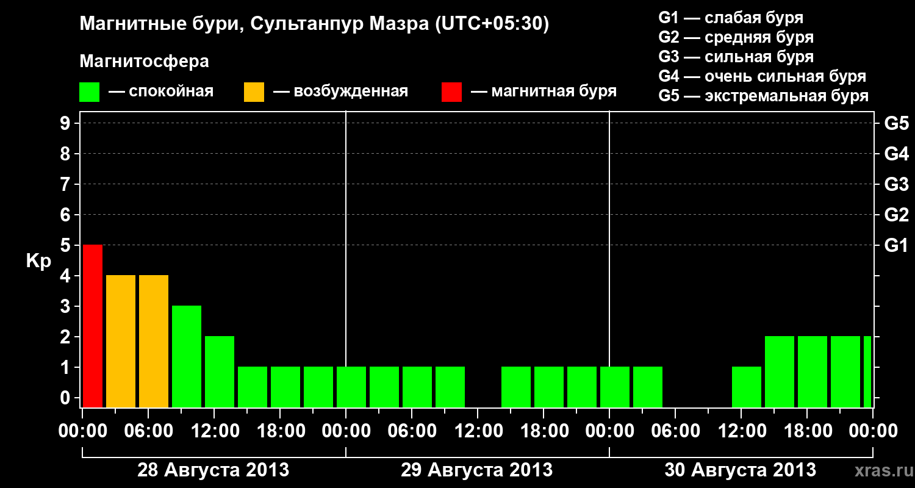
Task: Click the 'G5 — экстремальная буря' legend line
Action: point(764,96)
